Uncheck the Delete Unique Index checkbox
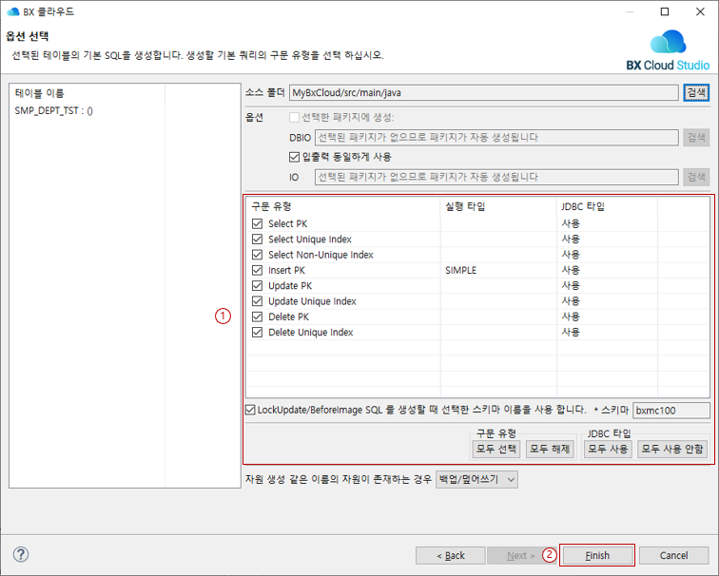Screen dimensions: 719x576 click(x=257, y=333)
